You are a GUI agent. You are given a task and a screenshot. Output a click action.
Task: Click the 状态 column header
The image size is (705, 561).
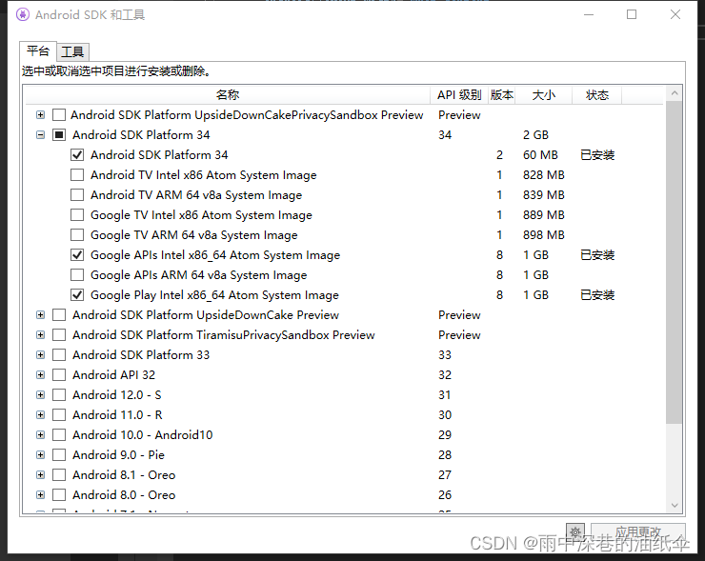click(597, 95)
